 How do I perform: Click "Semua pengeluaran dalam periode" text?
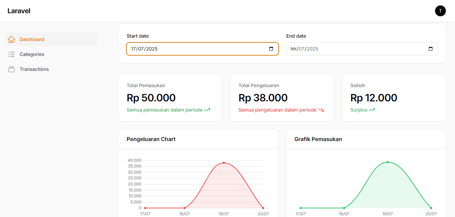(278, 110)
